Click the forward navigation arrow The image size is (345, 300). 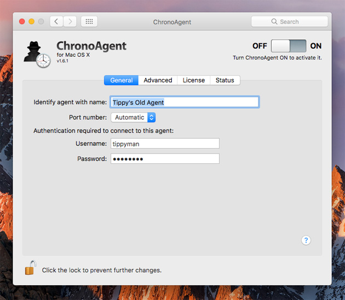(x=70, y=21)
